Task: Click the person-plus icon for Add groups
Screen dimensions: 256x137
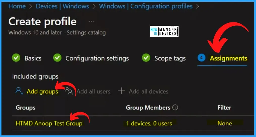Action: 19,91
